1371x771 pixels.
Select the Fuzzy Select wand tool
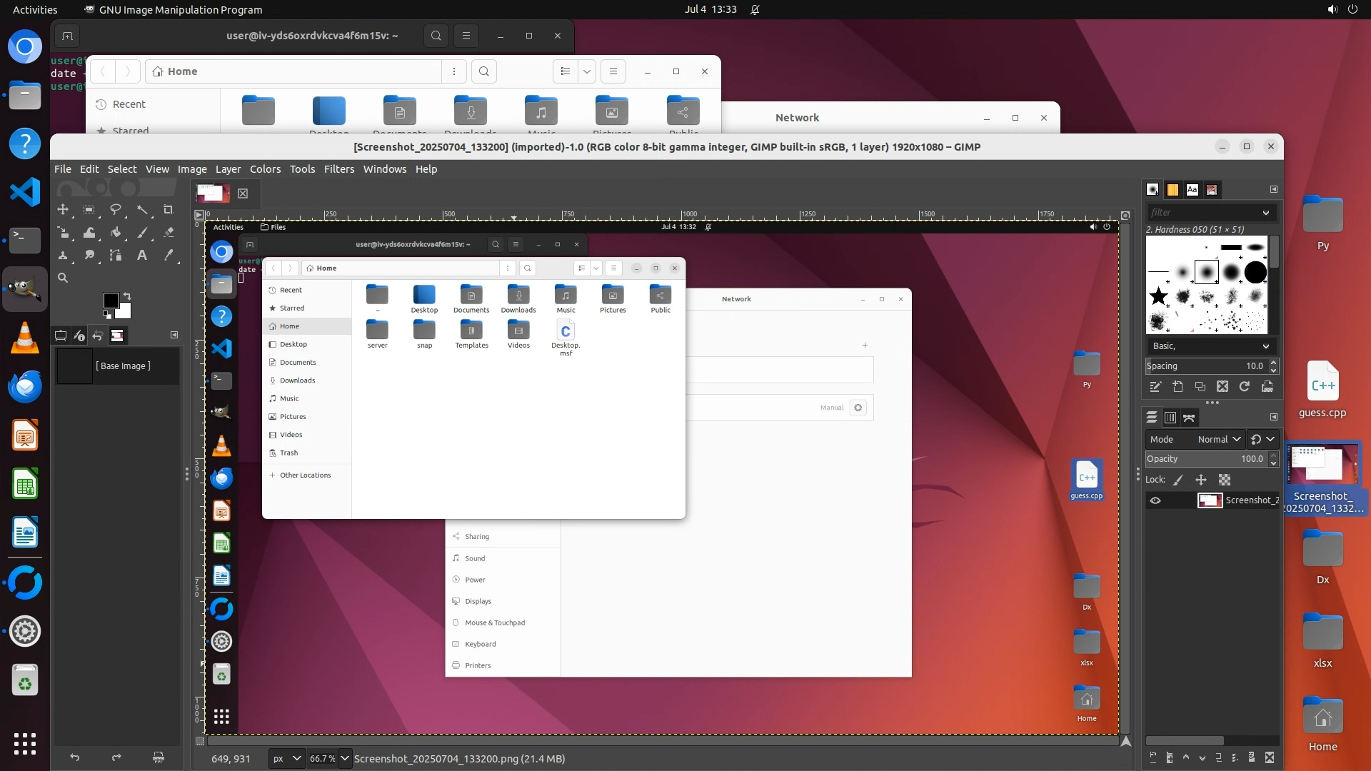(142, 210)
